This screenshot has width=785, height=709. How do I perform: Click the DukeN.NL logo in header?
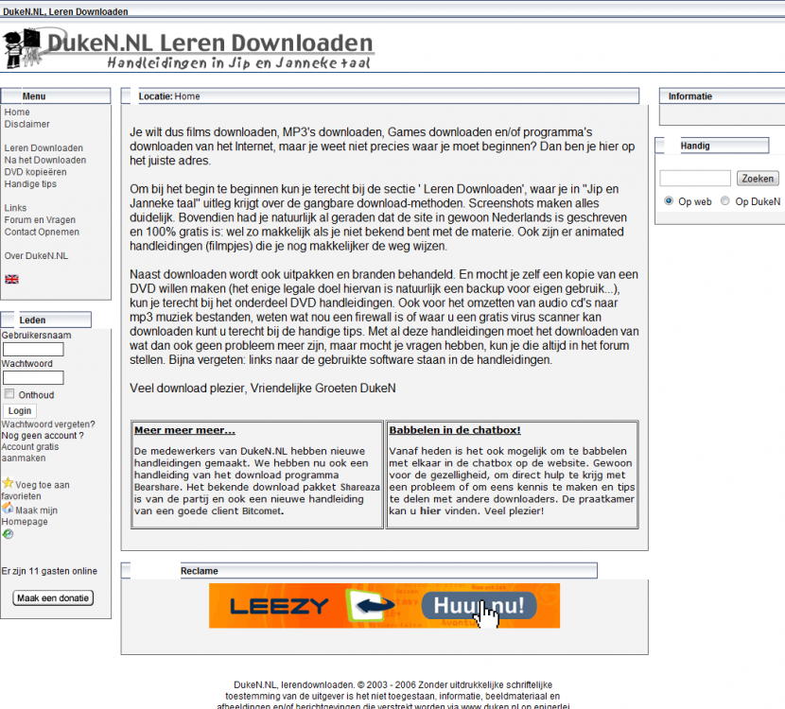(x=189, y=49)
